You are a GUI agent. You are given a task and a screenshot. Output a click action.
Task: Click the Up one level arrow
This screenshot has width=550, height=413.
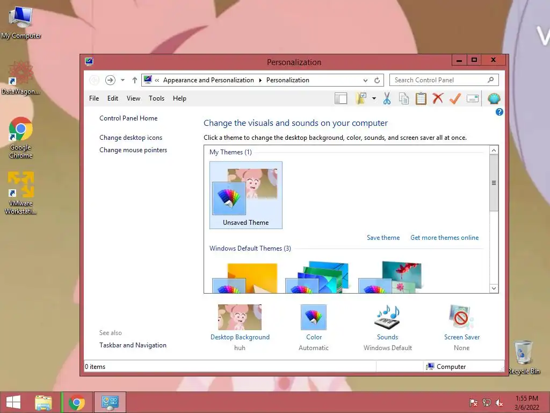point(135,80)
